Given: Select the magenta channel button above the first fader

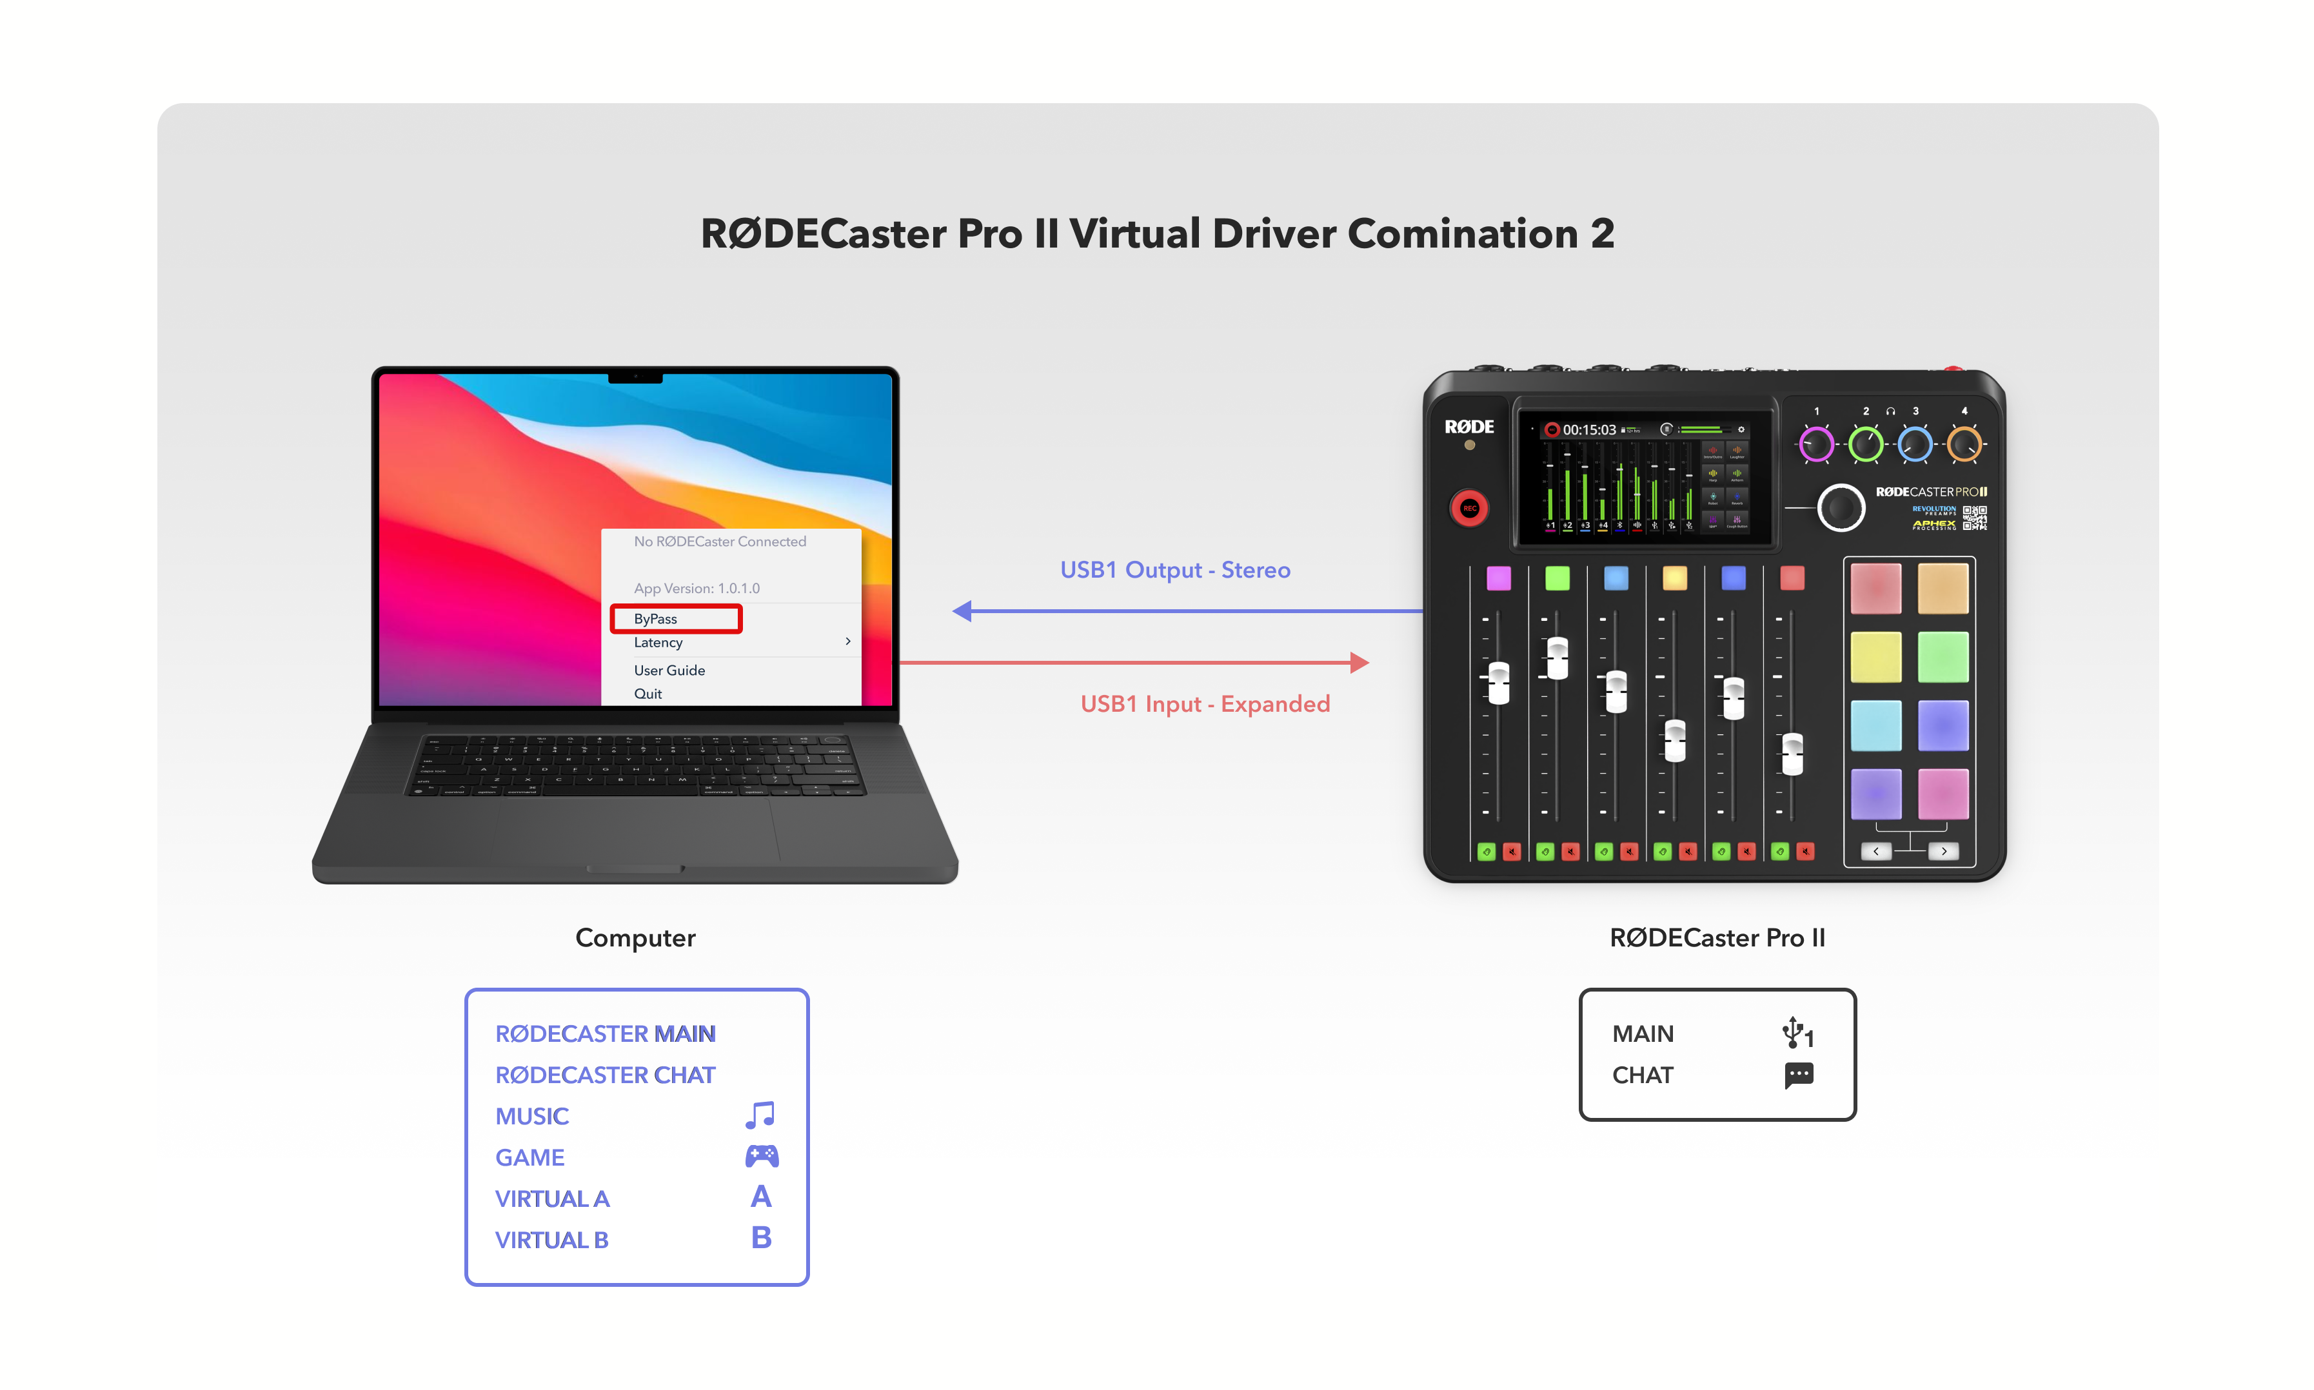Looking at the screenshot, I should 1498,578.
